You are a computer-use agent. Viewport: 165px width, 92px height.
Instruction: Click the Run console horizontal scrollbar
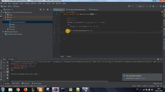(60, 81)
